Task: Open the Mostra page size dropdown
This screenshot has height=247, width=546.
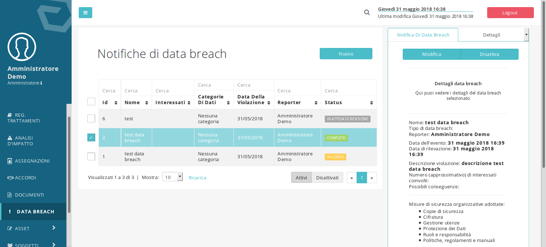Action: pos(173,177)
